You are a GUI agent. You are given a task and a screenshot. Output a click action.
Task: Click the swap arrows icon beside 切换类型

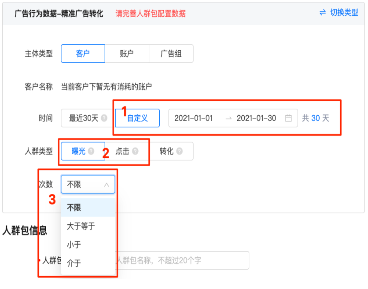coord(323,13)
